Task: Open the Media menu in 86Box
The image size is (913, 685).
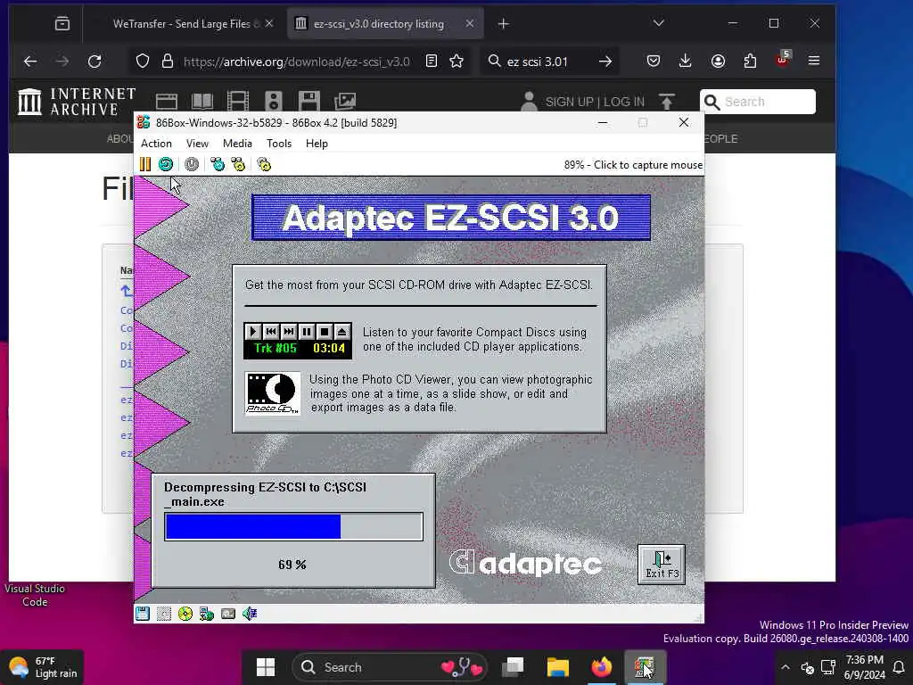Action: click(237, 144)
